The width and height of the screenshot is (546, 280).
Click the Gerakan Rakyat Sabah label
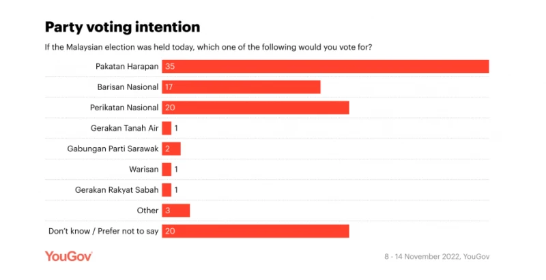[x=117, y=190]
